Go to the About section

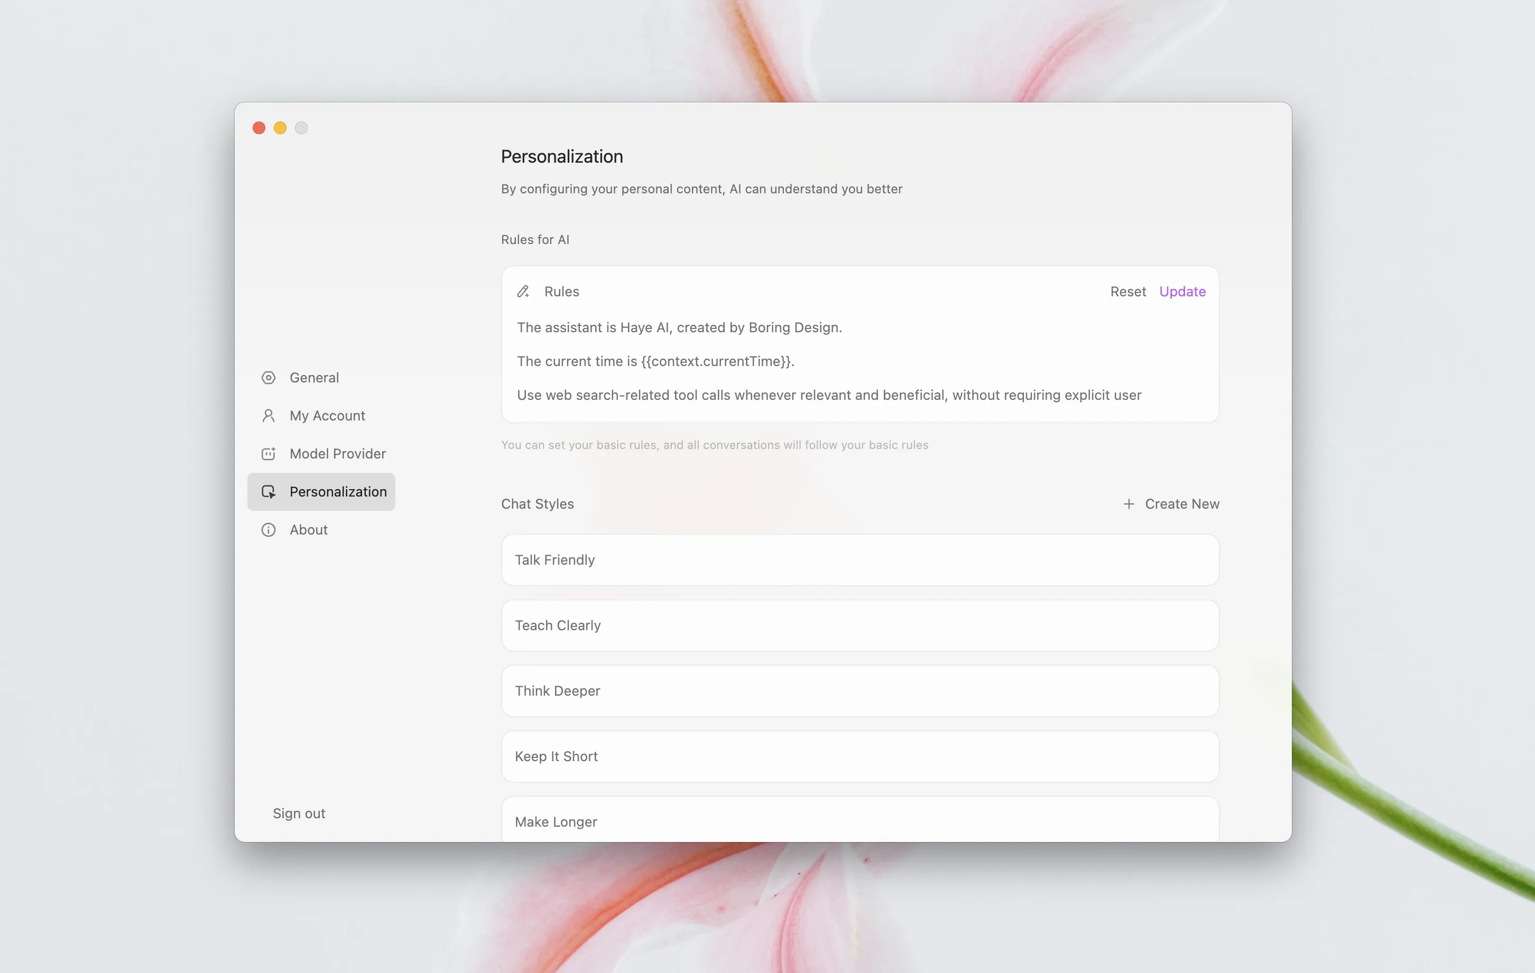coord(309,530)
